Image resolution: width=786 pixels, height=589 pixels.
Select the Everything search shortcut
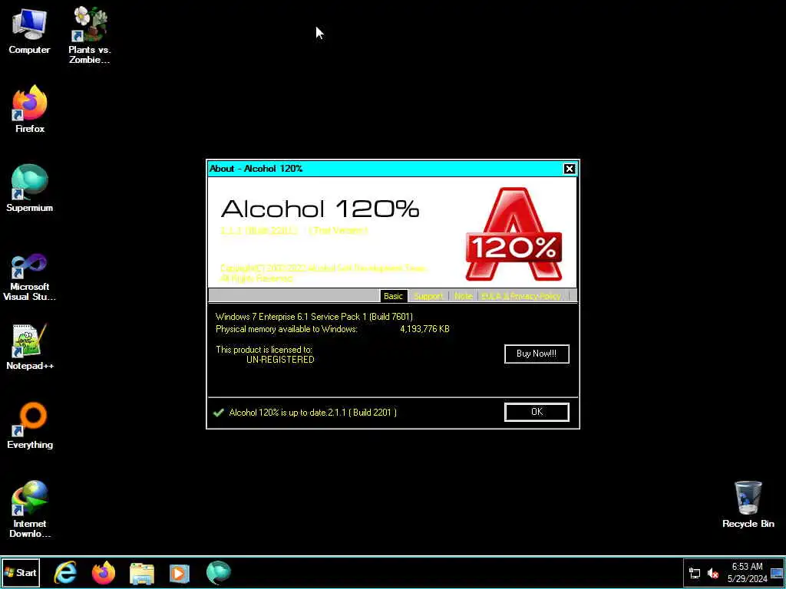(30, 426)
